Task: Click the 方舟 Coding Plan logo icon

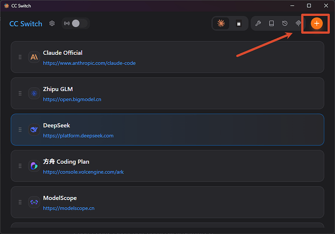Action: pyautogui.click(x=34, y=166)
